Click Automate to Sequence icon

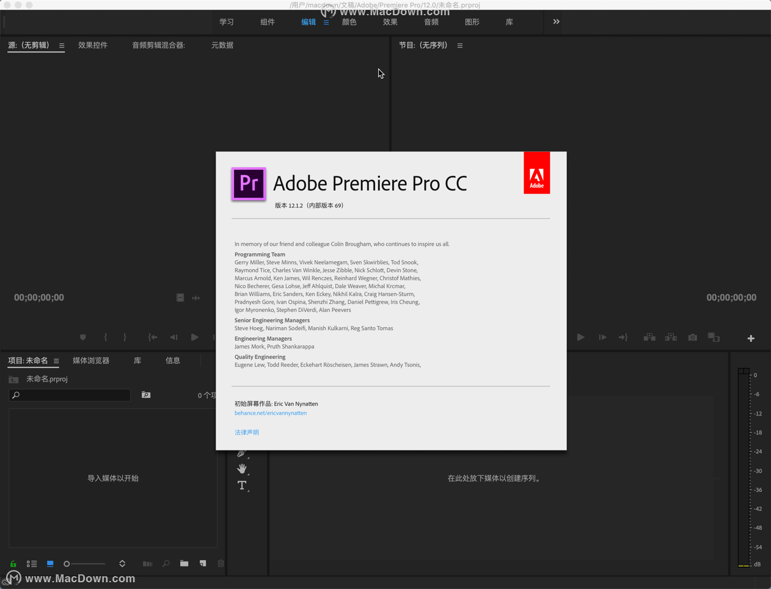(x=147, y=564)
